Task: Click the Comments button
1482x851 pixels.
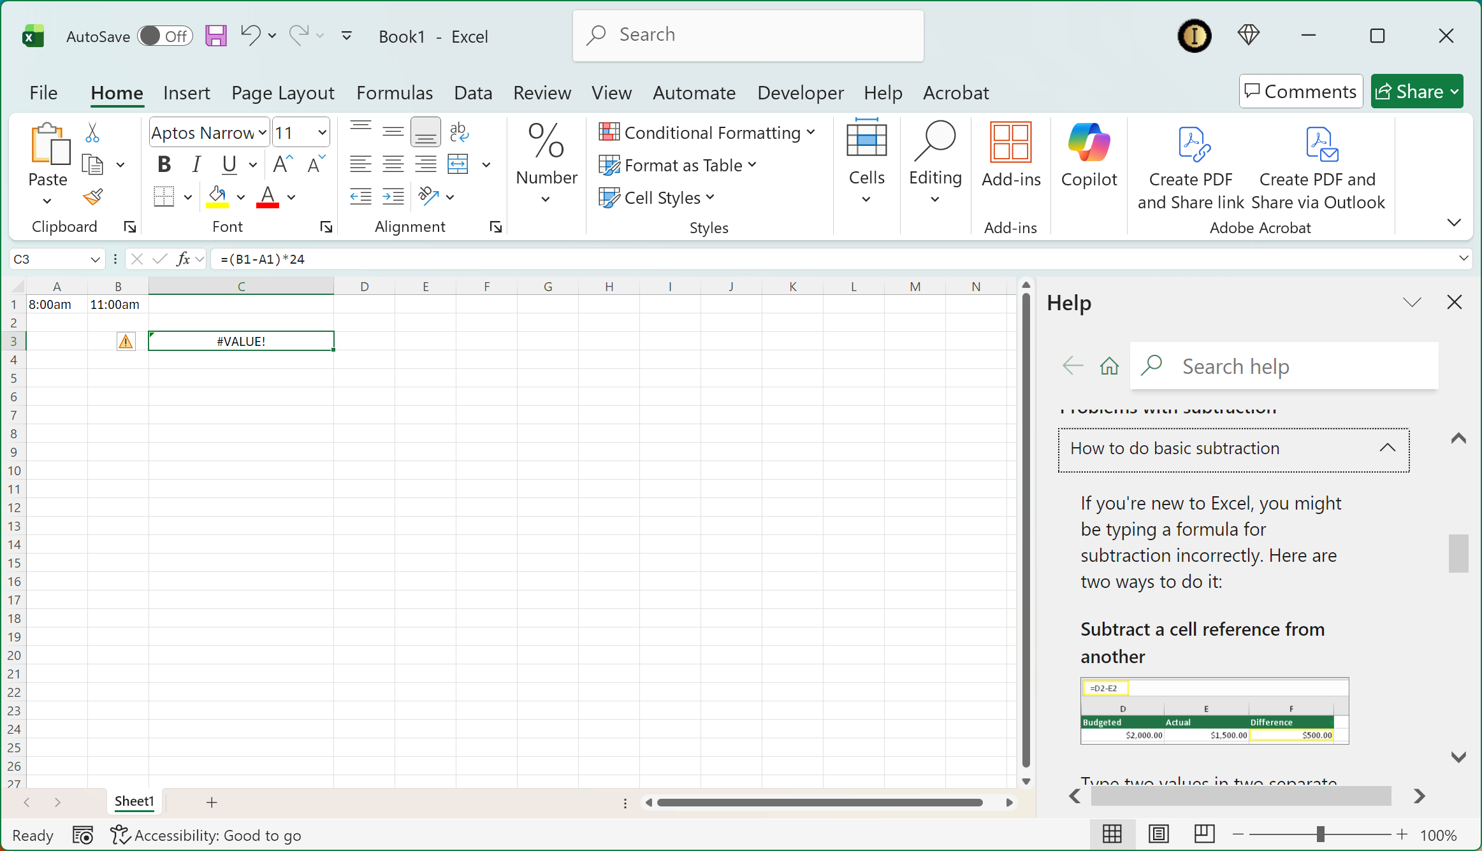Action: pos(1301,92)
